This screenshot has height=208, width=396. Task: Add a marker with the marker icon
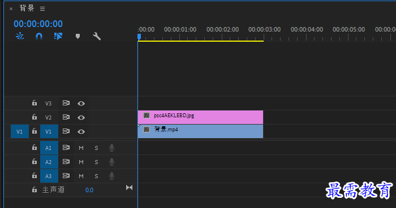pyautogui.click(x=78, y=37)
